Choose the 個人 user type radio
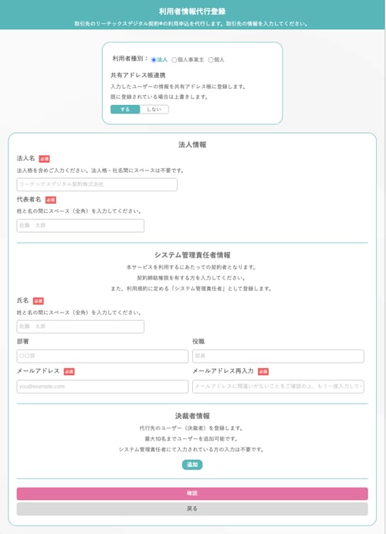Viewport: 386px width, 534px height. point(211,60)
